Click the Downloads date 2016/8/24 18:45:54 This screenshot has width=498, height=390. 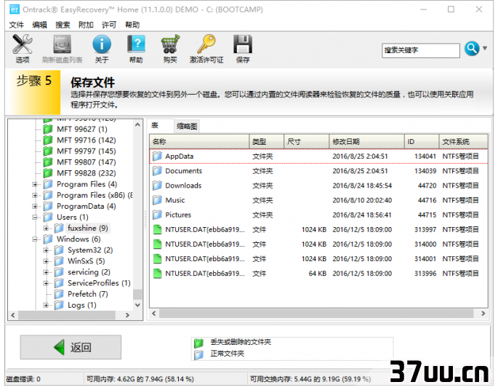(362, 186)
